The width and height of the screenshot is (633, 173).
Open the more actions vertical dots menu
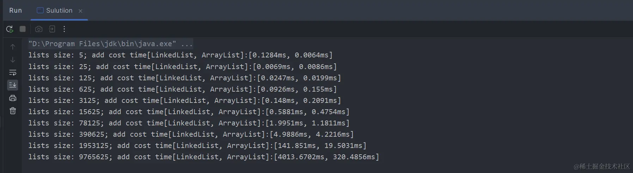pyautogui.click(x=64, y=29)
